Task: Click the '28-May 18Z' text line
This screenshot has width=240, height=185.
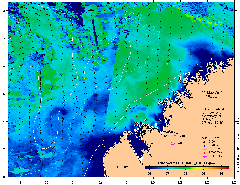Action: [x=209, y=119]
